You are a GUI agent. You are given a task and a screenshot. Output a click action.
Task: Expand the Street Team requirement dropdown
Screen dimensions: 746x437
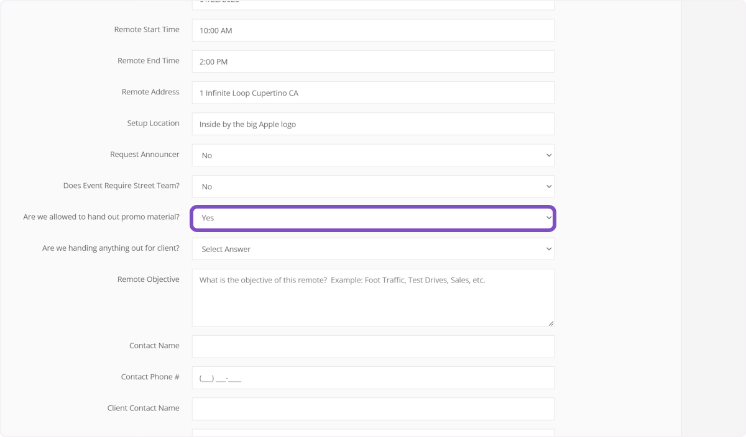coord(372,186)
